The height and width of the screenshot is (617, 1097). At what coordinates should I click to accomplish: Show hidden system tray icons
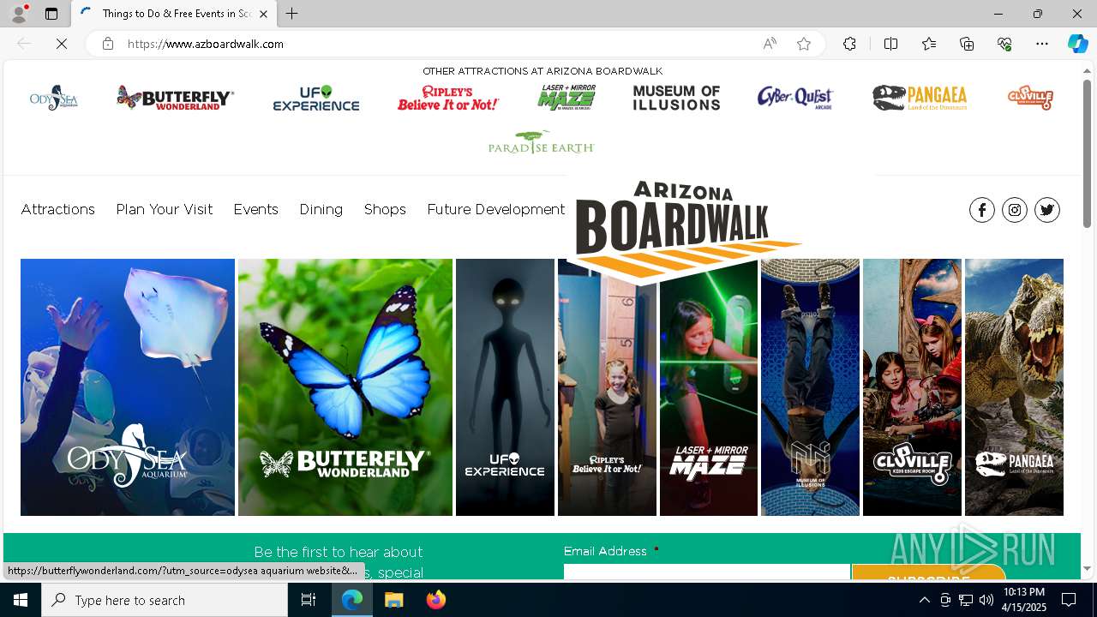click(x=925, y=600)
